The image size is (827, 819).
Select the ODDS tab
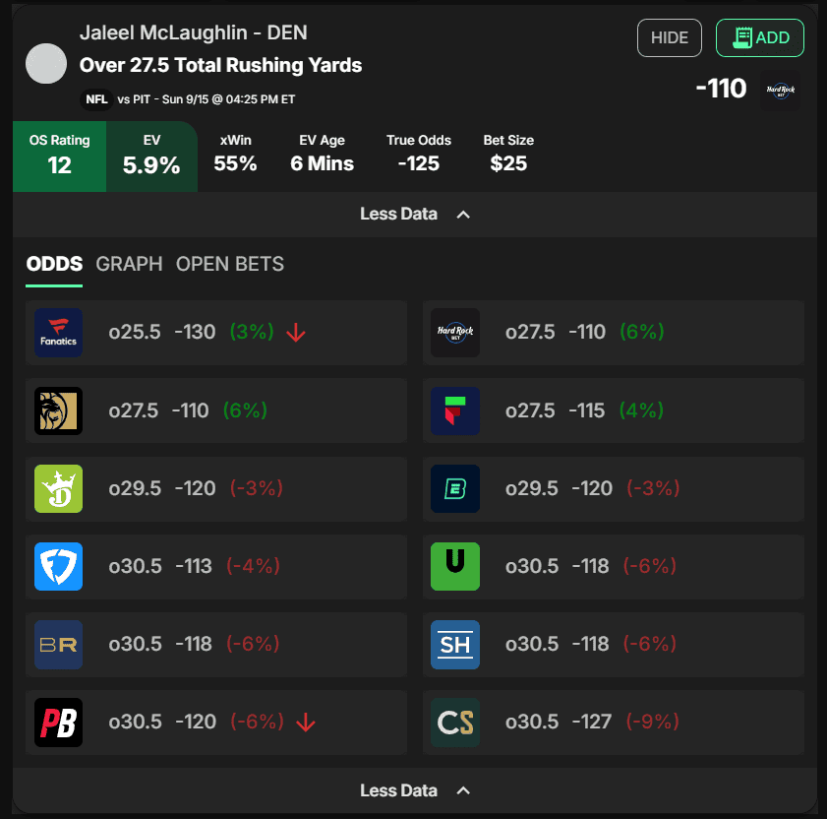pos(54,264)
